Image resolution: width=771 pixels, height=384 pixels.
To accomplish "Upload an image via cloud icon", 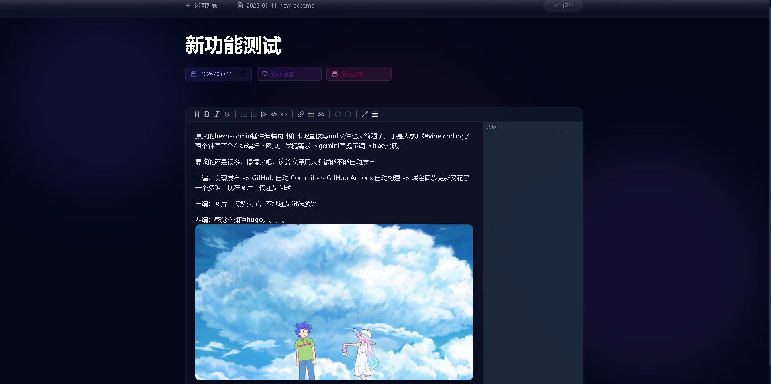I will point(321,114).
